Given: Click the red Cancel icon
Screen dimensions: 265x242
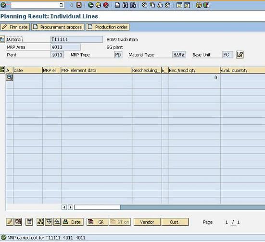Looking at the screenshot, I should [106, 5].
